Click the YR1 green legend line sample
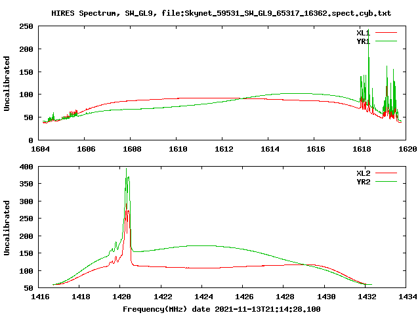 (386, 41)
